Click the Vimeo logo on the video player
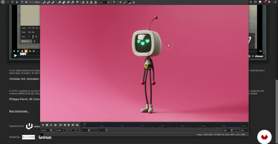The height and width of the screenshot is (144, 278). click(x=257, y=56)
